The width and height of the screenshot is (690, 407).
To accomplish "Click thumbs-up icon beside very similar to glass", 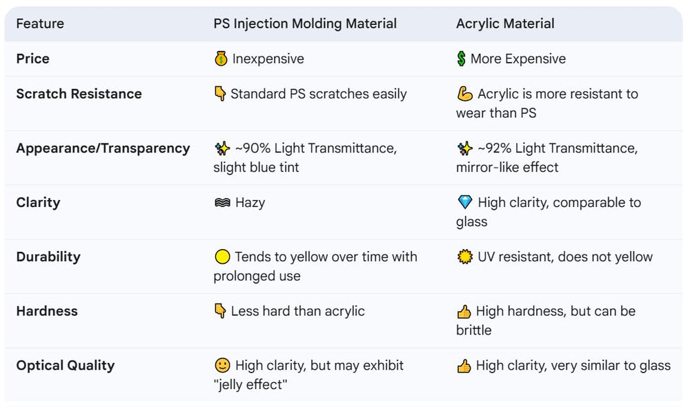I will (x=464, y=366).
